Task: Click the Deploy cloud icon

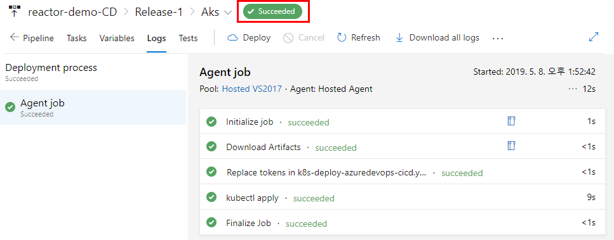Action: 233,37
